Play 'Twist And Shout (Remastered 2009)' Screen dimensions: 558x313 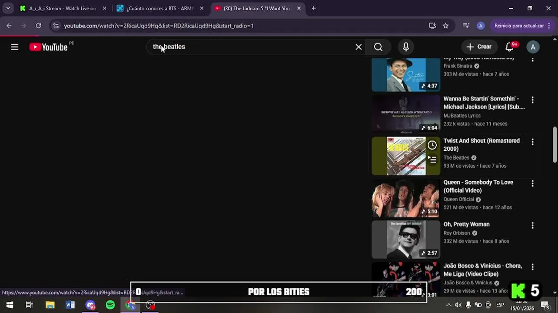pos(482,145)
